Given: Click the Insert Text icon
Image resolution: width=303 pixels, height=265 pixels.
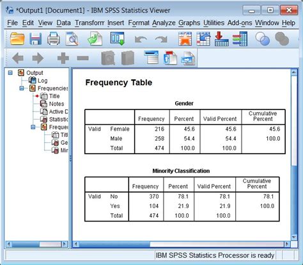Looking at the screenshot, I should (188, 58).
